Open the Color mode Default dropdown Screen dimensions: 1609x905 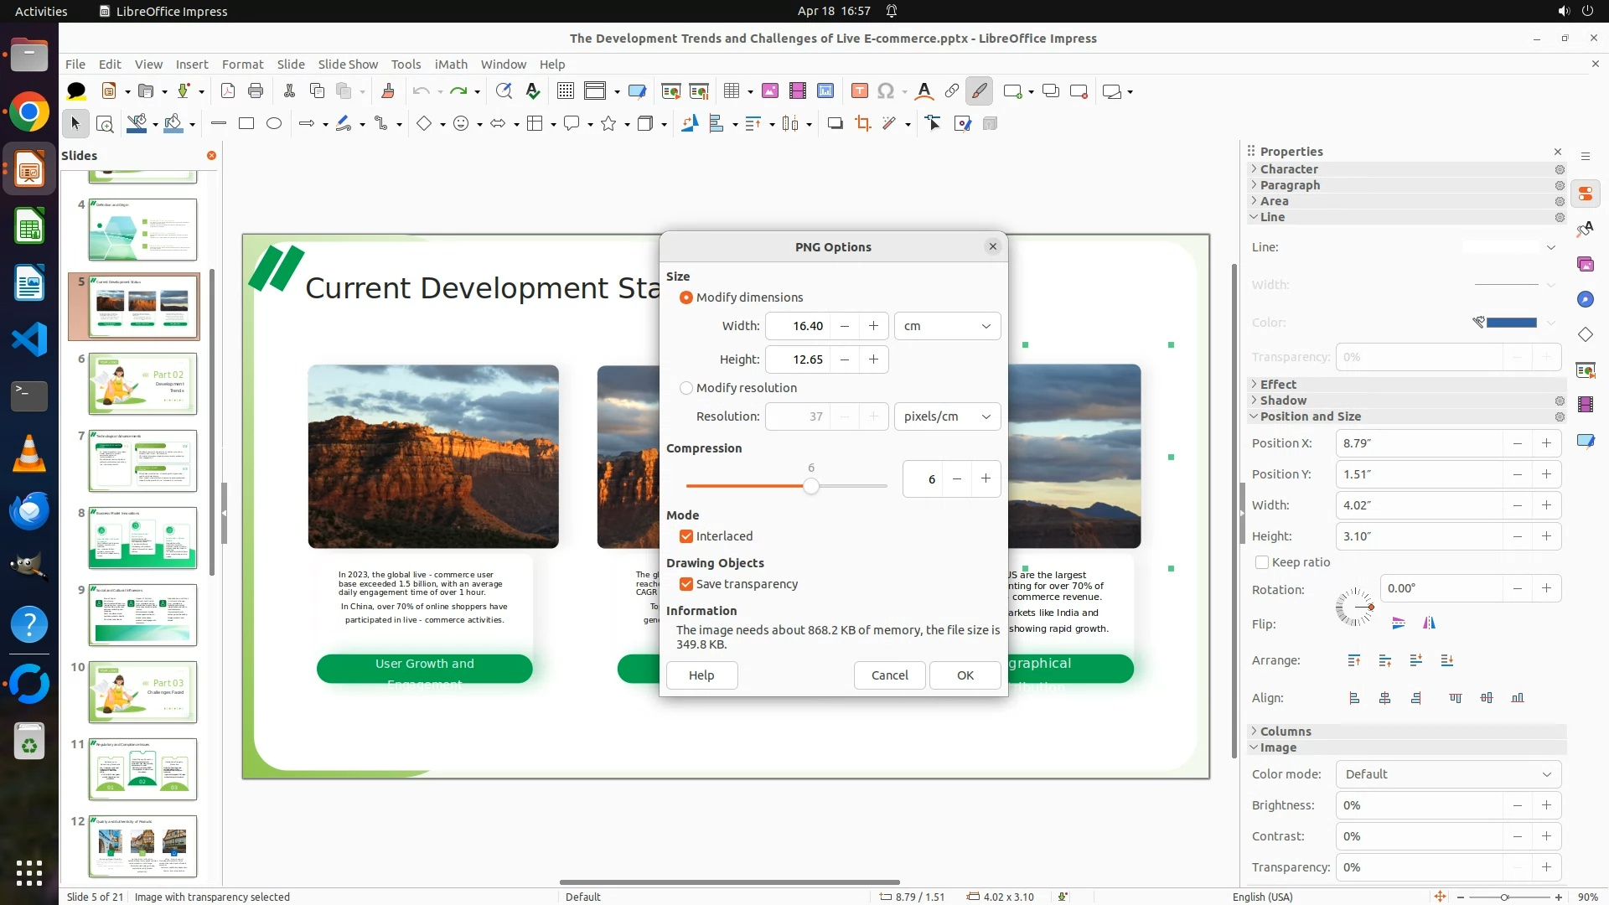[x=1447, y=774]
